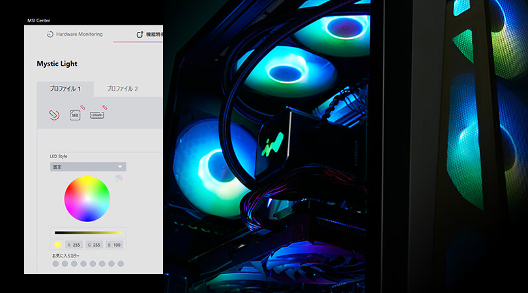528x293 pixels.
Task: Open the partially visible 機能特 tab
Action: [149, 35]
